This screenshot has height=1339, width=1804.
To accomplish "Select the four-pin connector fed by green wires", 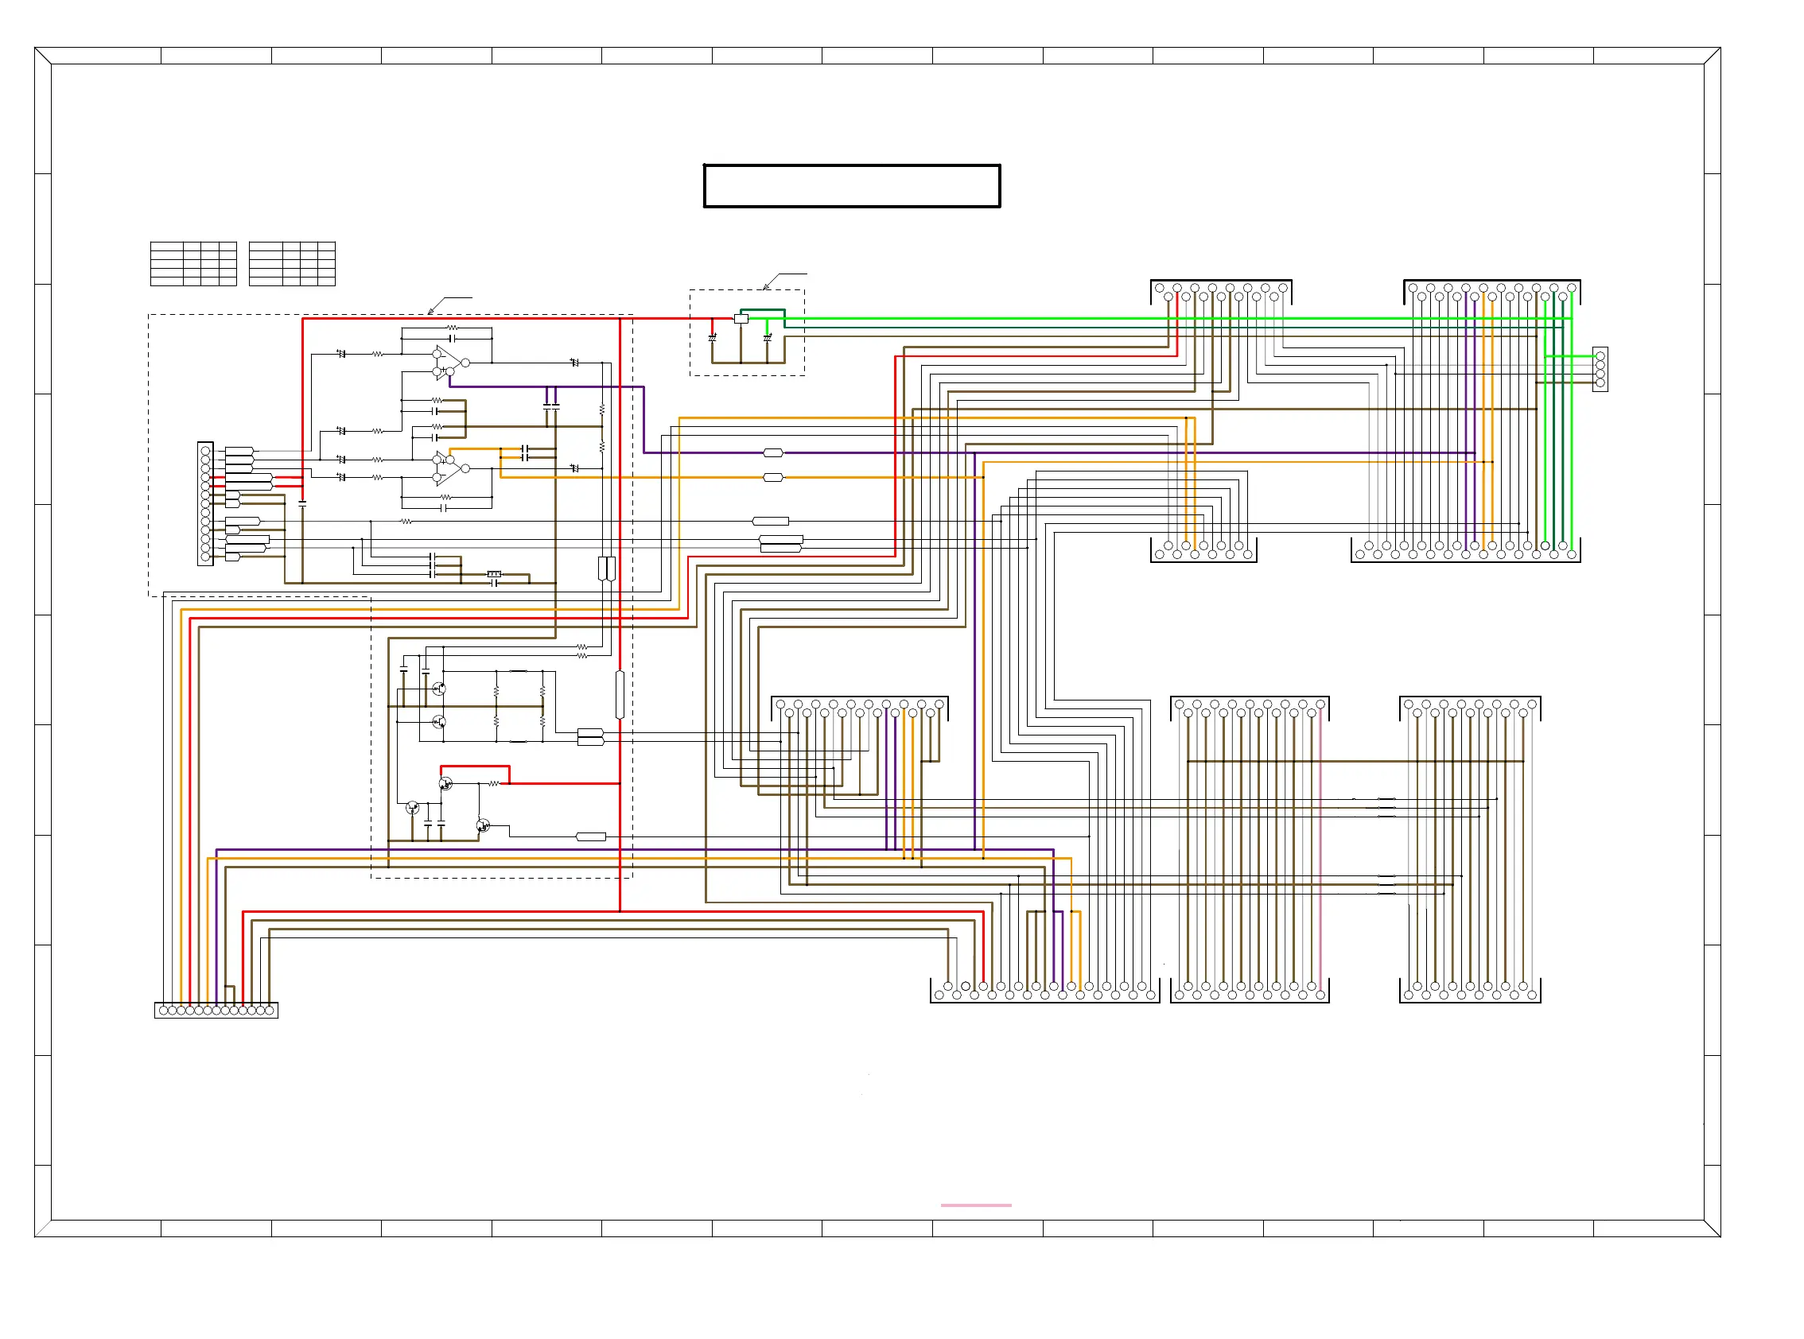I will pyautogui.click(x=1600, y=370).
